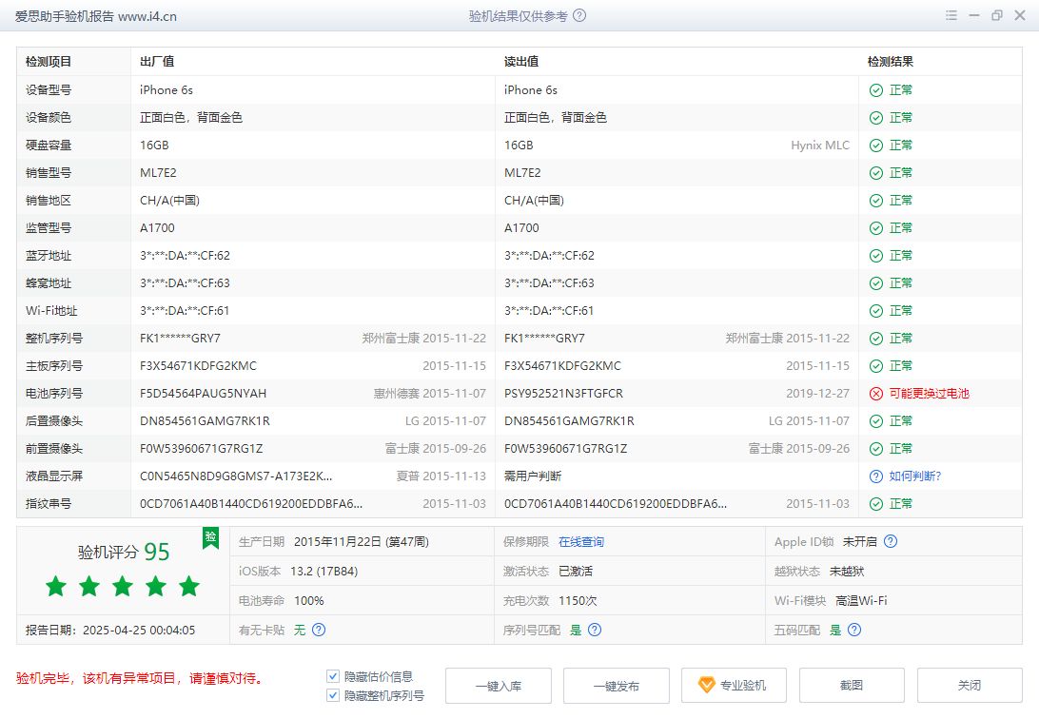1039x719 pixels.
Task: Click 可能更换过电池 warning text
Action: tap(929, 394)
